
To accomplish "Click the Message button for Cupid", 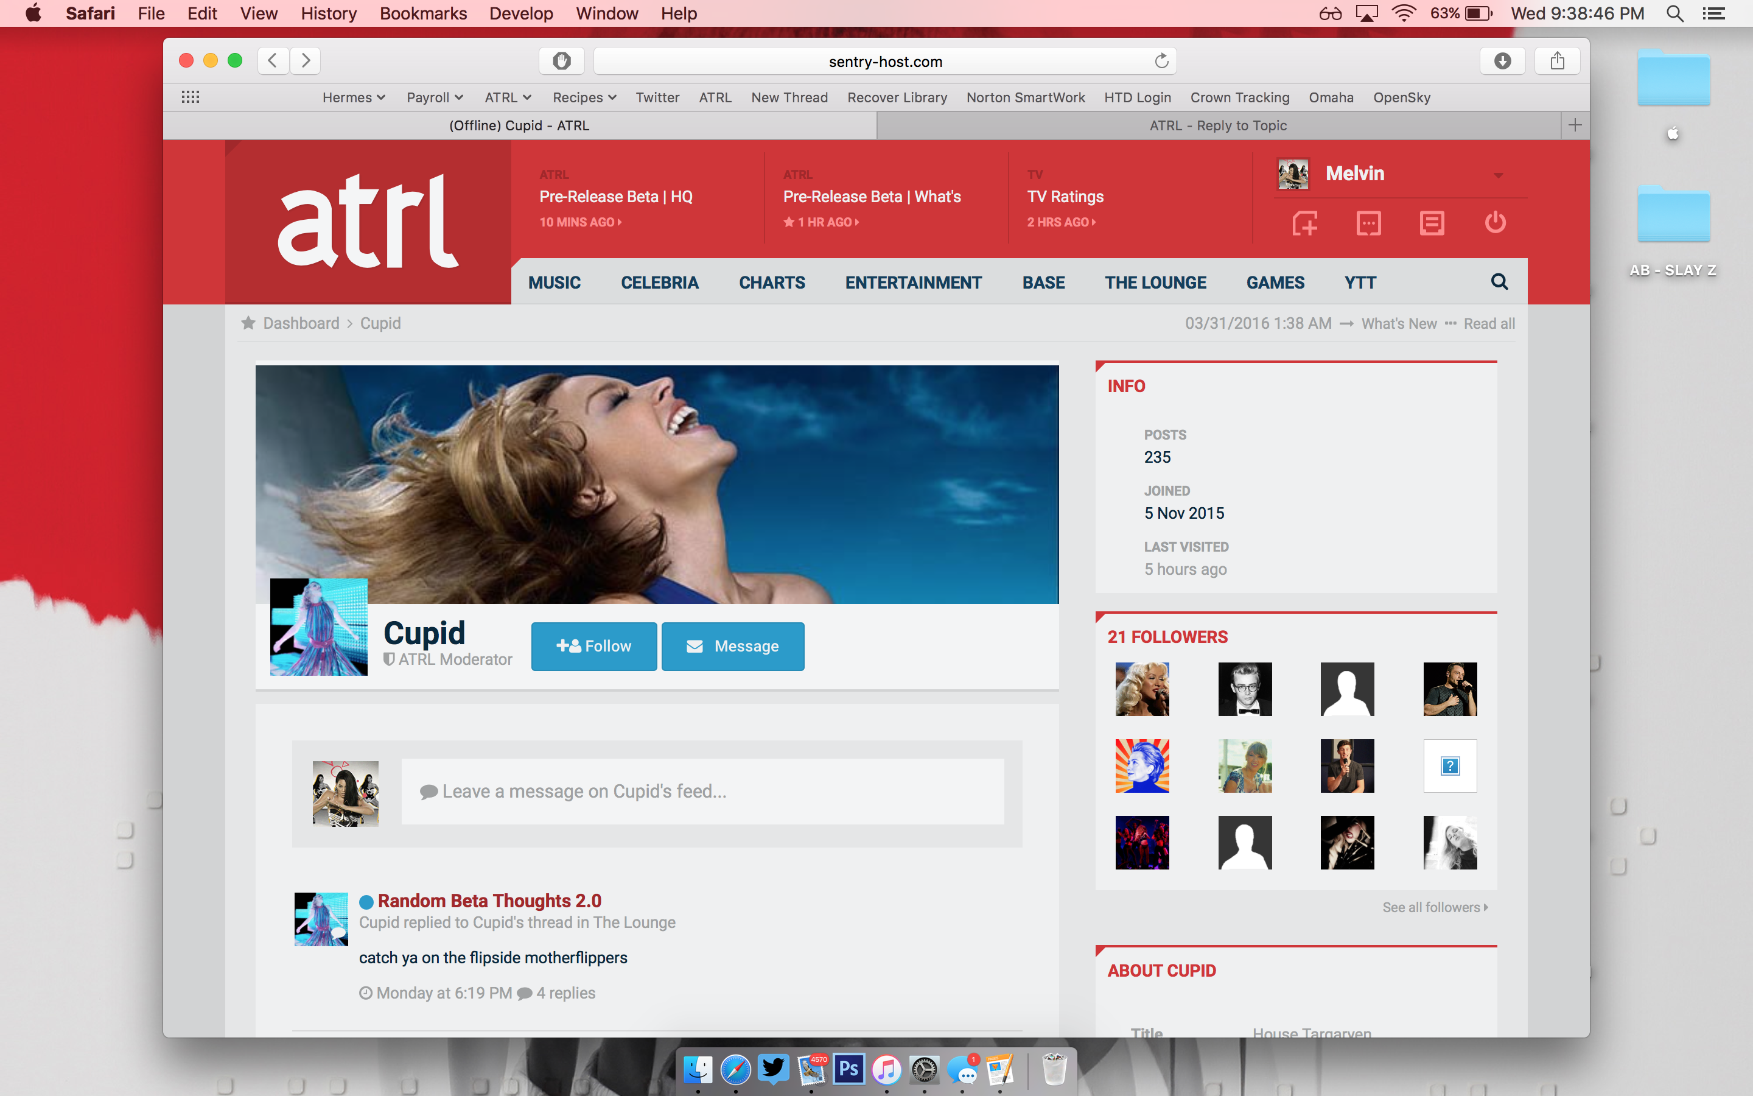I will click(732, 646).
